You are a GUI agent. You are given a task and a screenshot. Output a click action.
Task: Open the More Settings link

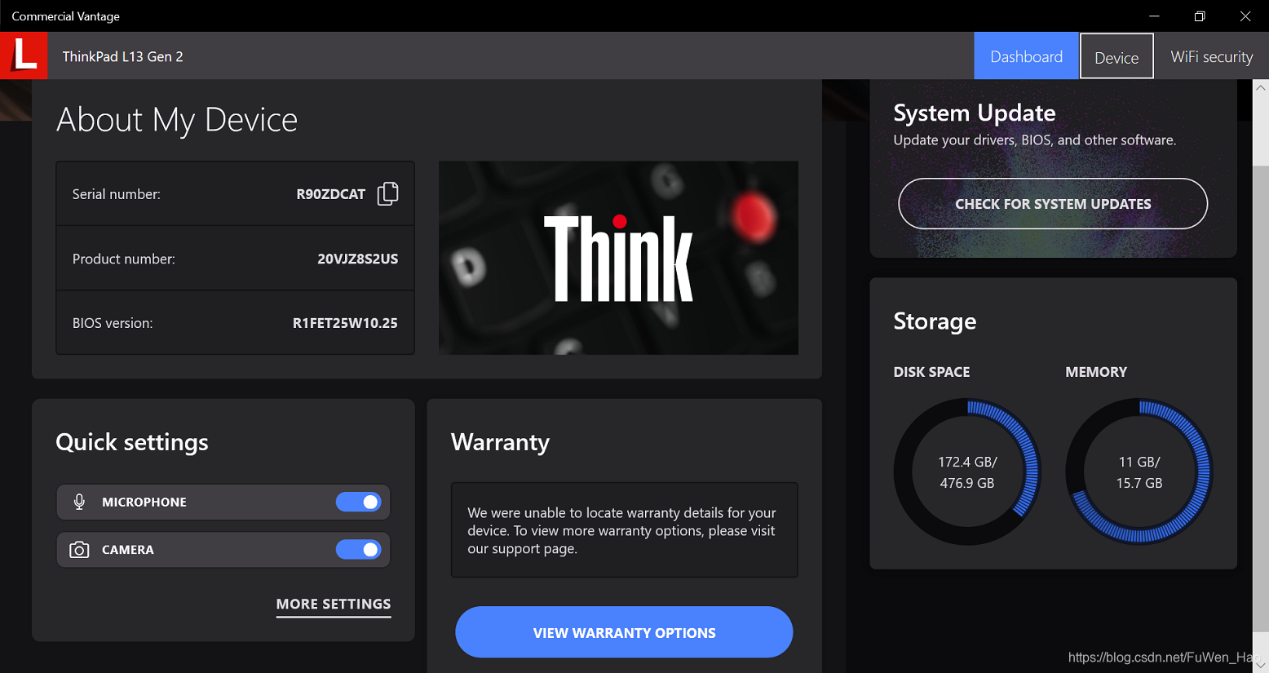[334, 604]
